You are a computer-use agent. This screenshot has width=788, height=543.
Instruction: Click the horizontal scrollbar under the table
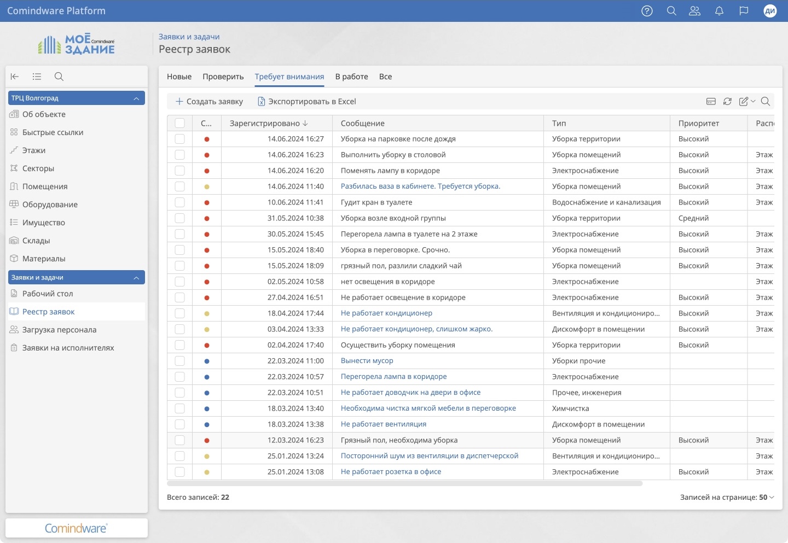coord(405,483)
